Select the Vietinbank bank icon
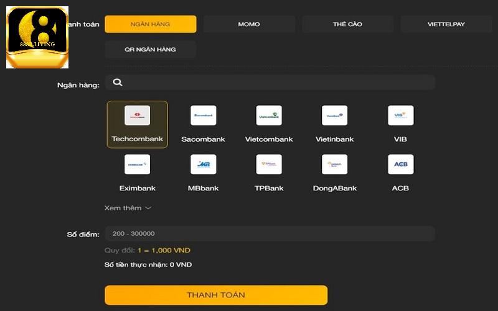This screenshot has height=311, width=498. [x=334, y=116]
